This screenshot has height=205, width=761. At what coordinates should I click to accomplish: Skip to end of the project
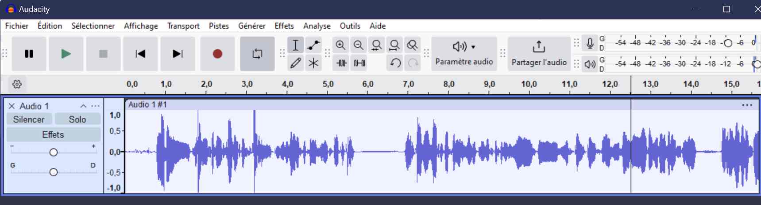[178, 54]
